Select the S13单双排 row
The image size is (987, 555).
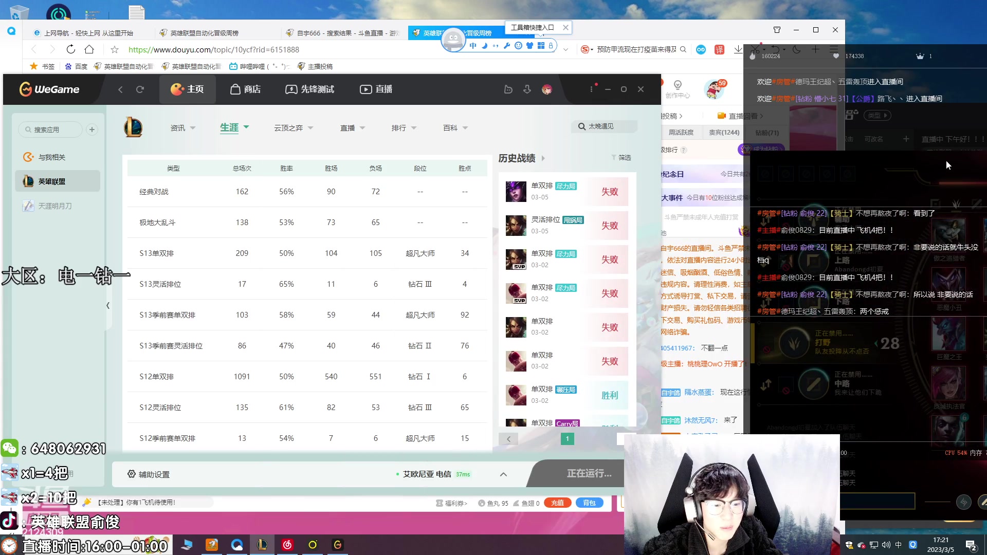307,253
